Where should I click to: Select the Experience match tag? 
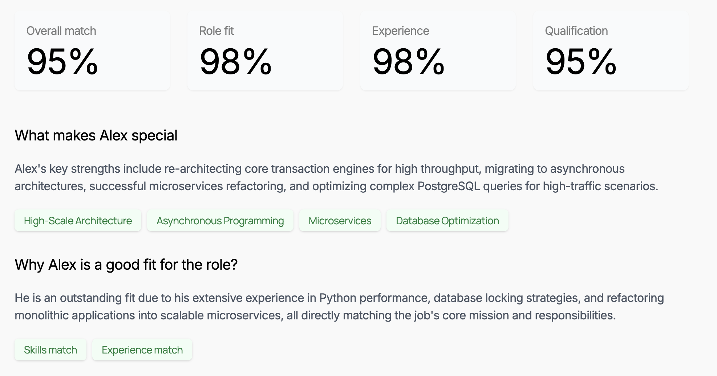(142, 350)
